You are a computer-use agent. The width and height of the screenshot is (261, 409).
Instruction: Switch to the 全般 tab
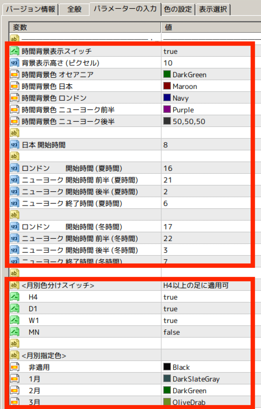[74, 9]
